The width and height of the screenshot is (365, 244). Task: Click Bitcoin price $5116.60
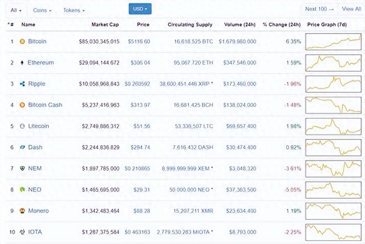[x=139, y=41]
